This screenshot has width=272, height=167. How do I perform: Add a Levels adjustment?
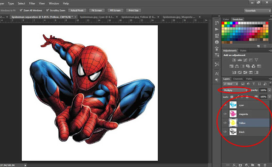[x=240, y=60]
